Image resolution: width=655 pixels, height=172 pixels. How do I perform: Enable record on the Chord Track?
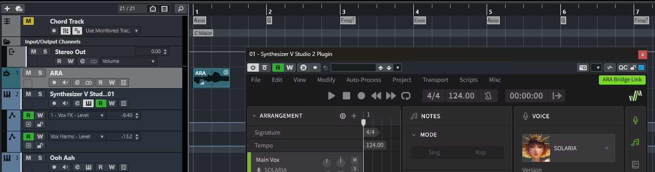54,31
